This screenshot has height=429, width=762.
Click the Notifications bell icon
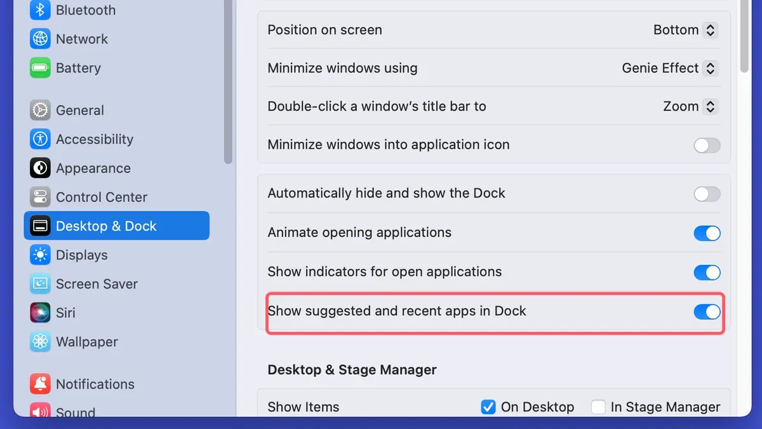coord(40,384)
